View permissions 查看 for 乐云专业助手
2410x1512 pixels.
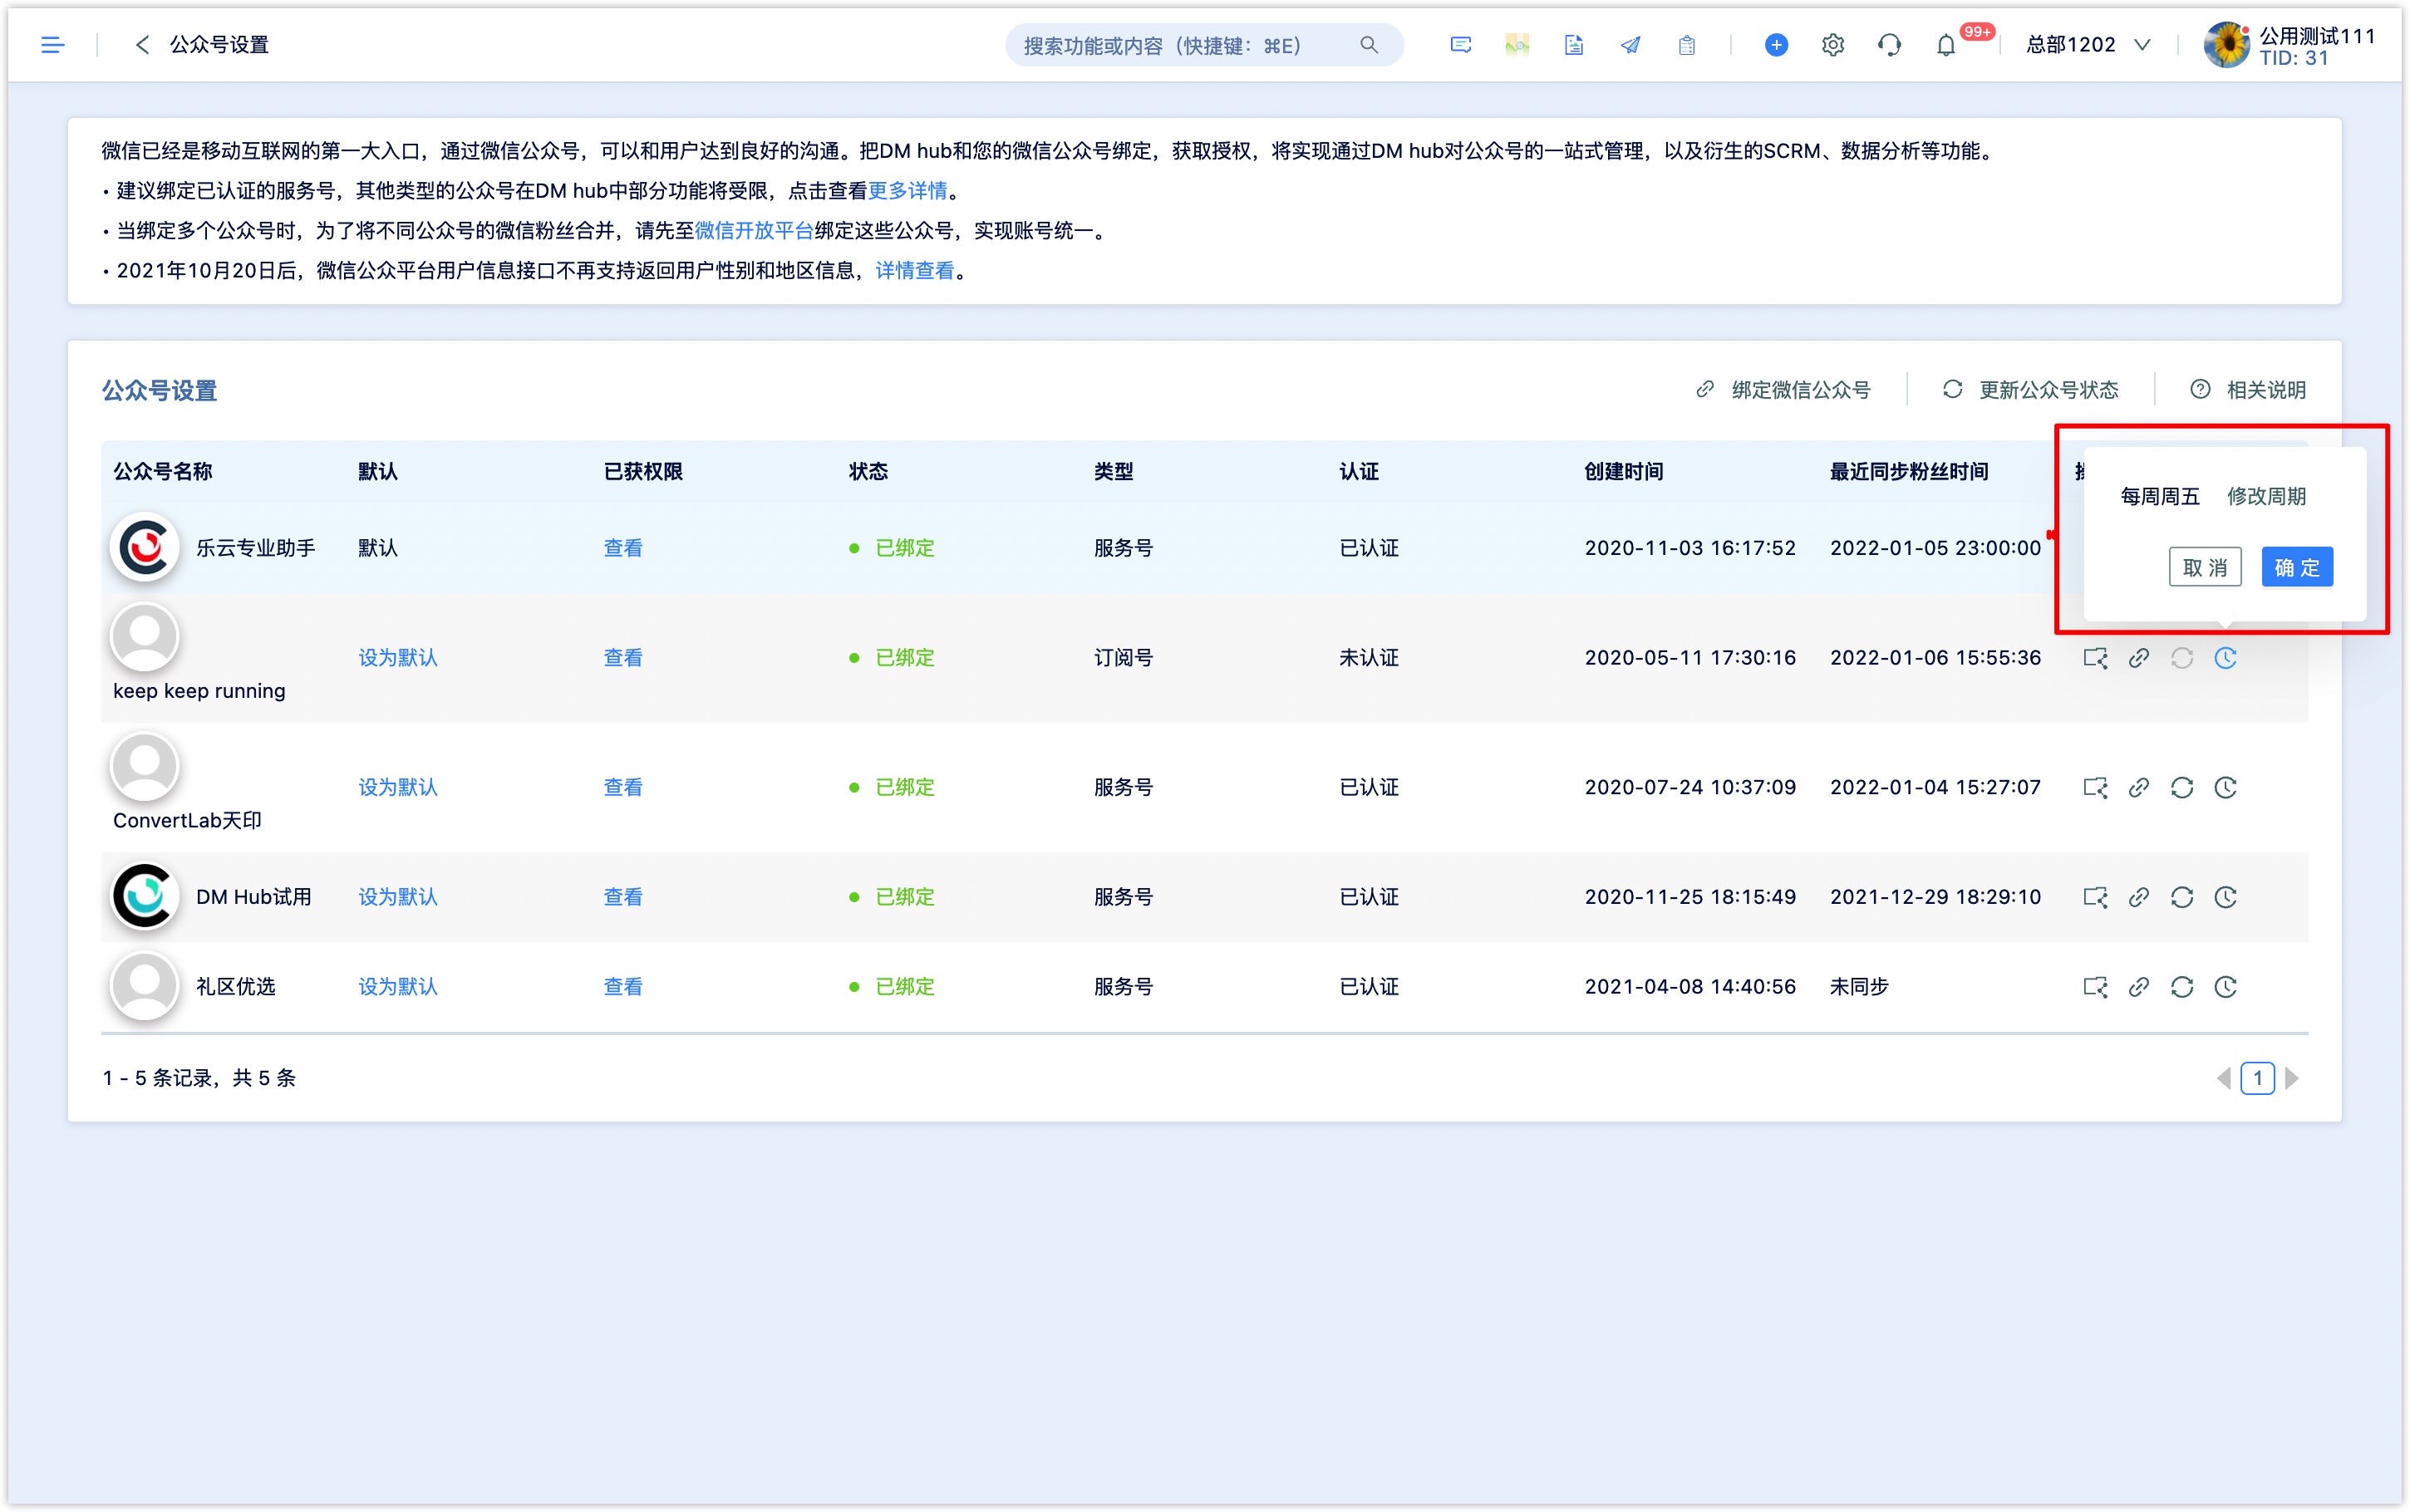click(623, 548)
